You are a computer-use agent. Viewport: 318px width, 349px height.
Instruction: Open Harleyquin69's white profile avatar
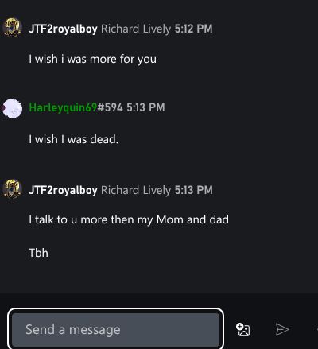12,108
